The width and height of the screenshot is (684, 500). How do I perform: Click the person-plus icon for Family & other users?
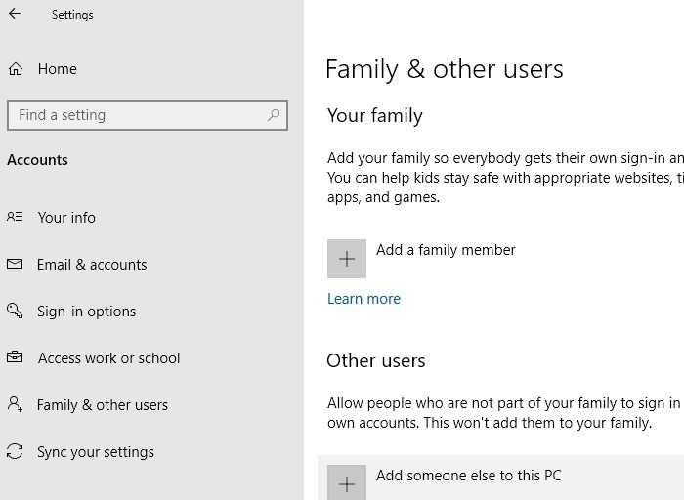coord(15,404)
